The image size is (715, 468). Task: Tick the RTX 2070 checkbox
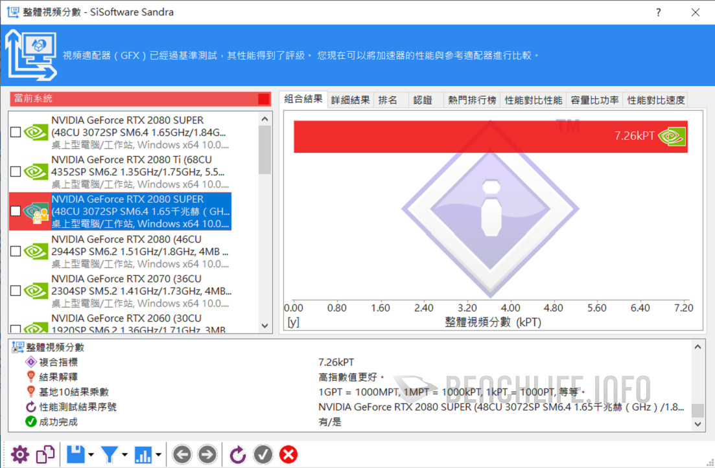pos(16,291)
